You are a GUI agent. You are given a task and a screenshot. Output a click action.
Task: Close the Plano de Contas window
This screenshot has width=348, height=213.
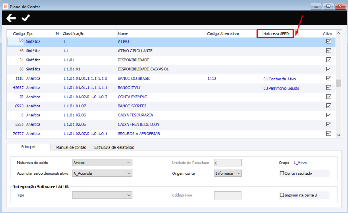(x=340, y=6)
